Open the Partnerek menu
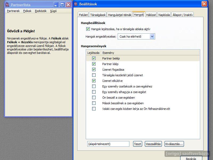 tap(13, 11)
